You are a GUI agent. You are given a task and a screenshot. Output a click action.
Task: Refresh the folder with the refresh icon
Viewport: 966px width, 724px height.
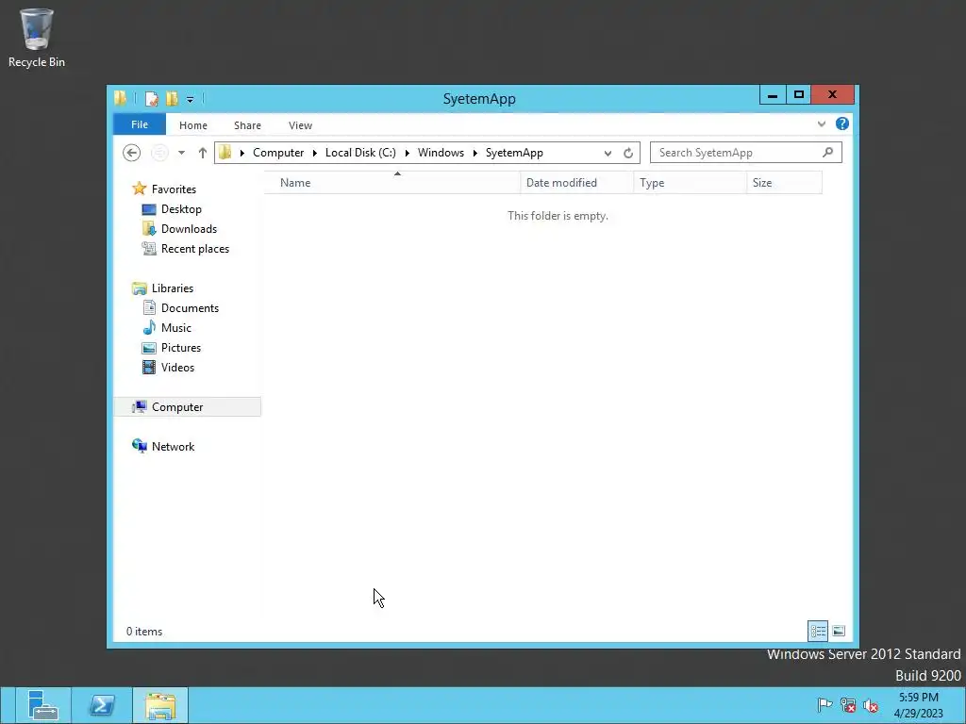tap(627, 153)
